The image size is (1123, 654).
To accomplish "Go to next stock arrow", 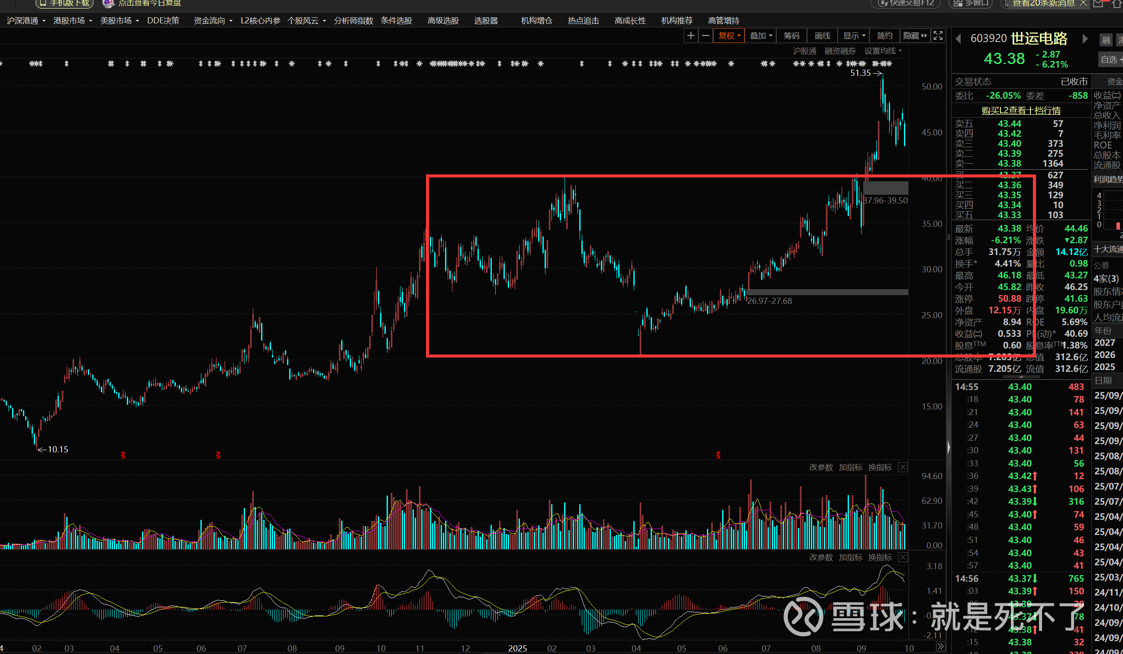I will 1084,39.
